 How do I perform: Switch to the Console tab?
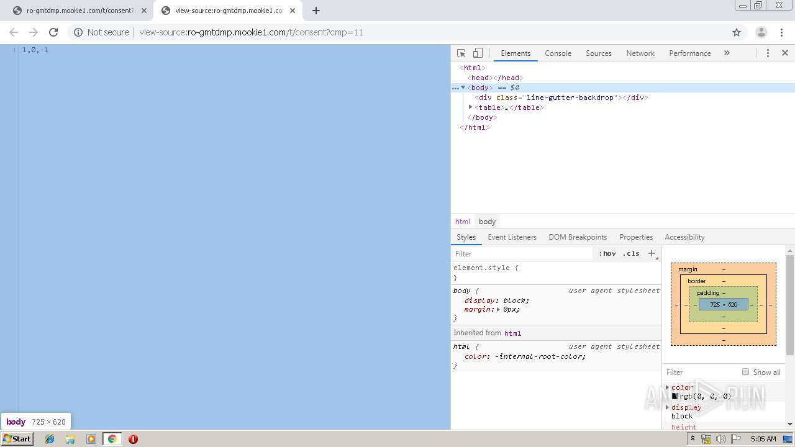point(558,53)
